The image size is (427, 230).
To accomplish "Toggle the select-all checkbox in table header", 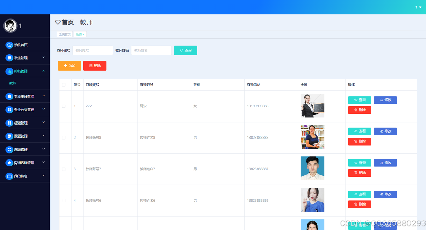I will pyautogui.click(x=64, y=85).
